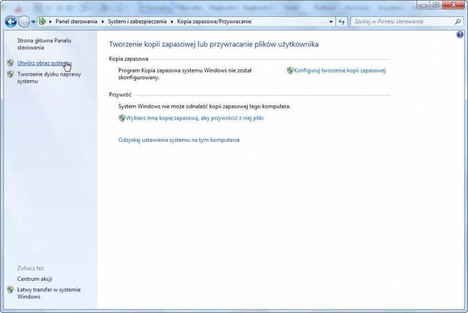This screenshot has height=313, width=468.
Task: Click shield icon beside Konfiguruj tworzenie kopii zapasowej
Action: (290, 71)
